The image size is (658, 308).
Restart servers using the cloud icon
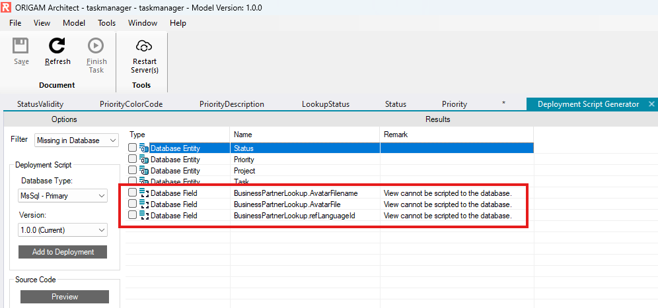[145, 46]
